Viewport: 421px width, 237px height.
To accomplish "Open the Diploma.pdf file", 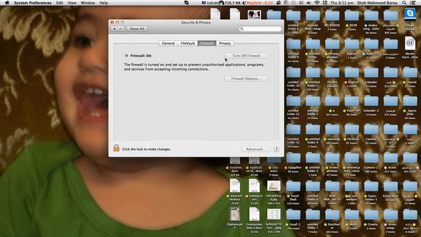I will [x=235, y=215].
